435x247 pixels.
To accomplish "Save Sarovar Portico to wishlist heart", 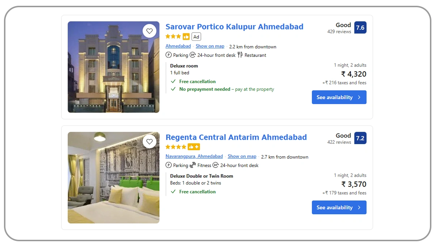I will 149,31.
